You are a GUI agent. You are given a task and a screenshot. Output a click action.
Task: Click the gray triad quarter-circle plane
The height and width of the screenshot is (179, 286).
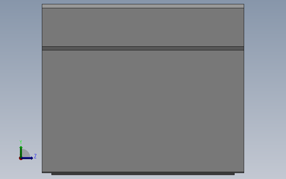point(25,153)
